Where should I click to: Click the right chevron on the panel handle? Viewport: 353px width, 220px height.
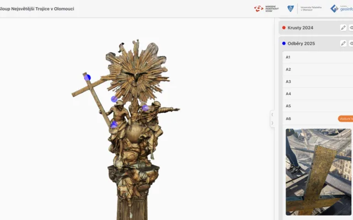(x=272, y=123)
